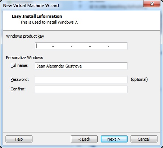Click the third product key segment
This screenshot has height=148, width=163.
click(x=81, y=46)
